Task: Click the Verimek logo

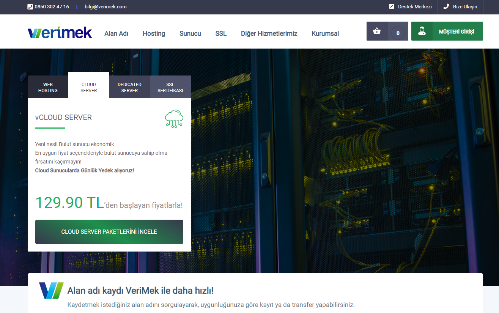Action: tap(60, 33)
